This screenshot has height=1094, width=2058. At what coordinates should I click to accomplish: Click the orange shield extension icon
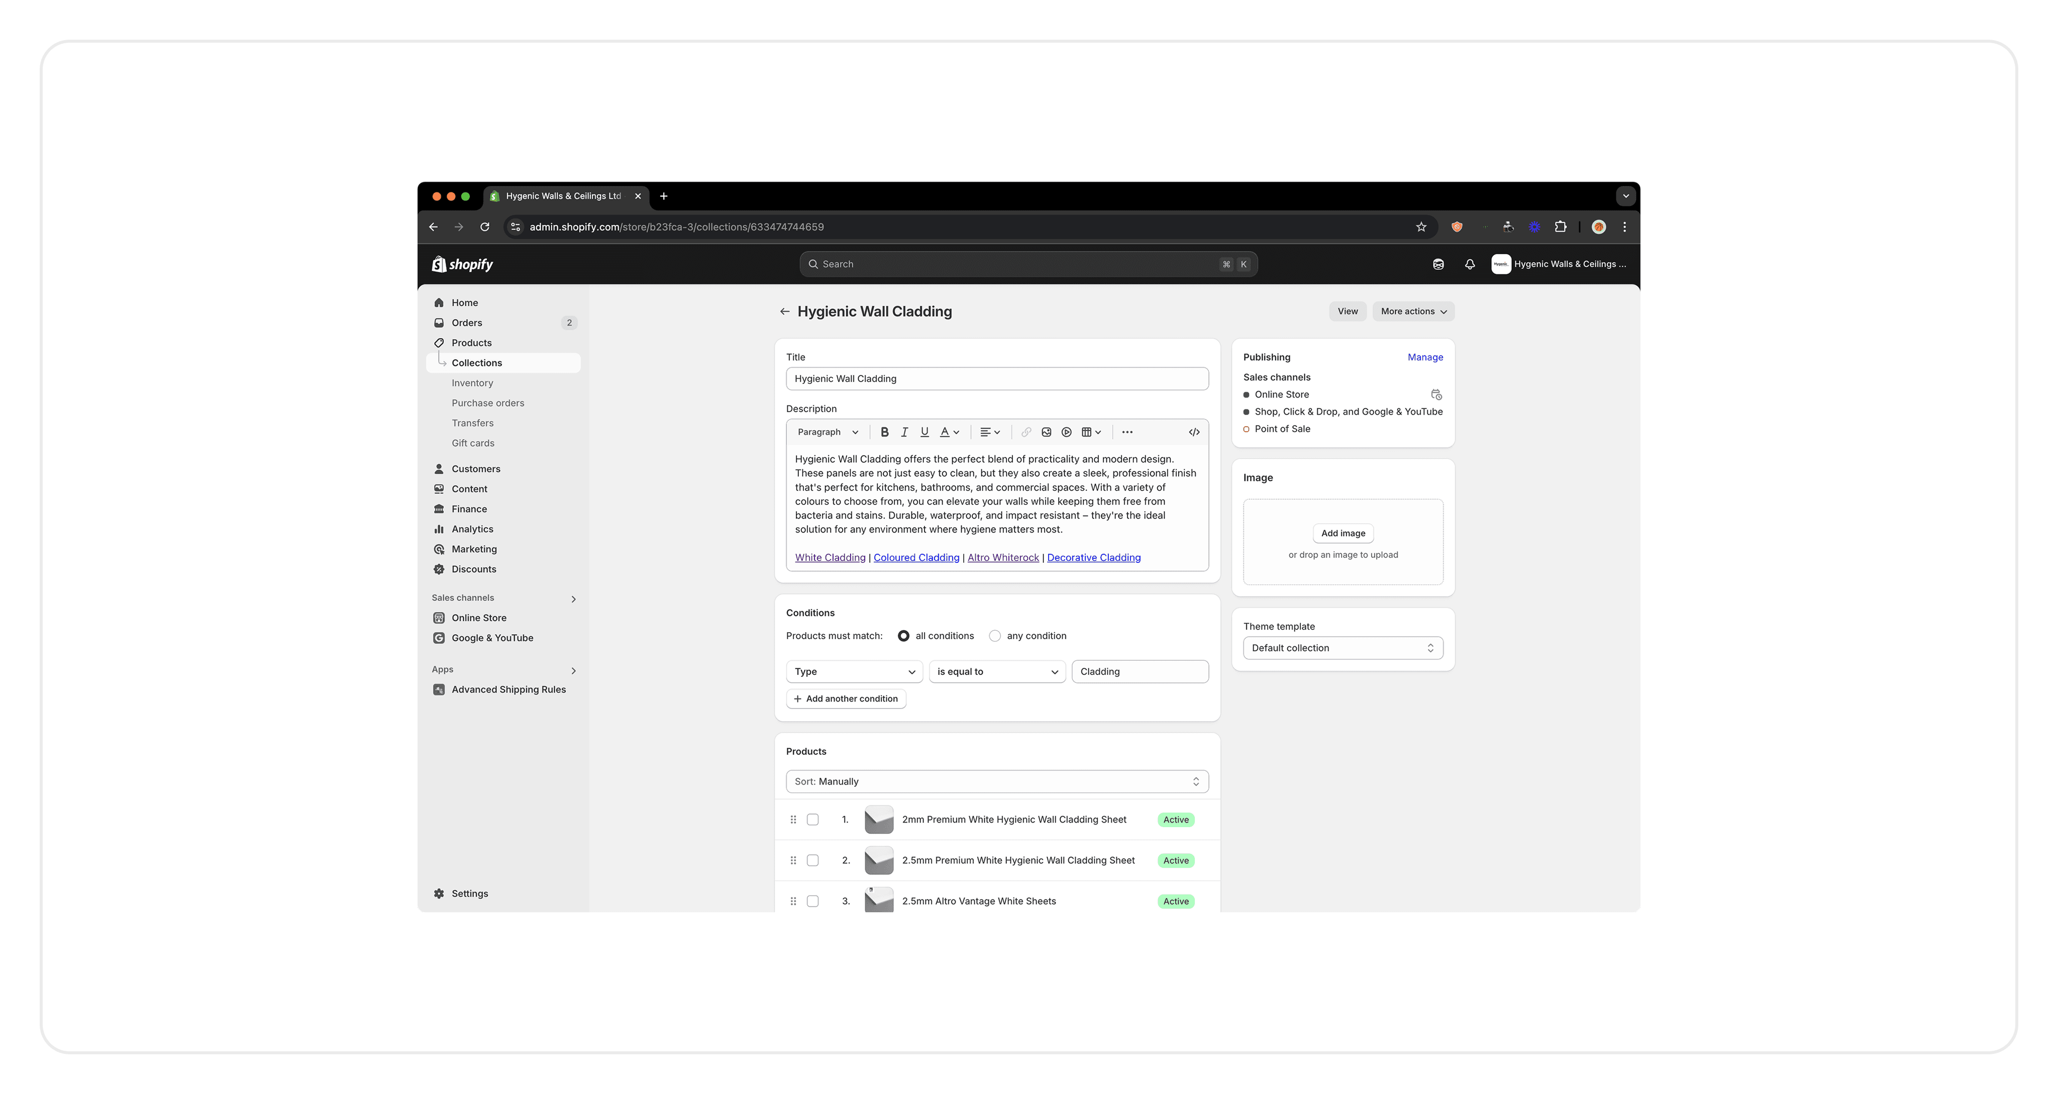[1457, 227]
